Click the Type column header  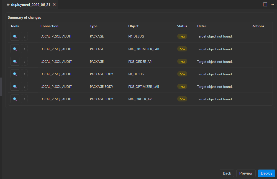tap(93, 26)
